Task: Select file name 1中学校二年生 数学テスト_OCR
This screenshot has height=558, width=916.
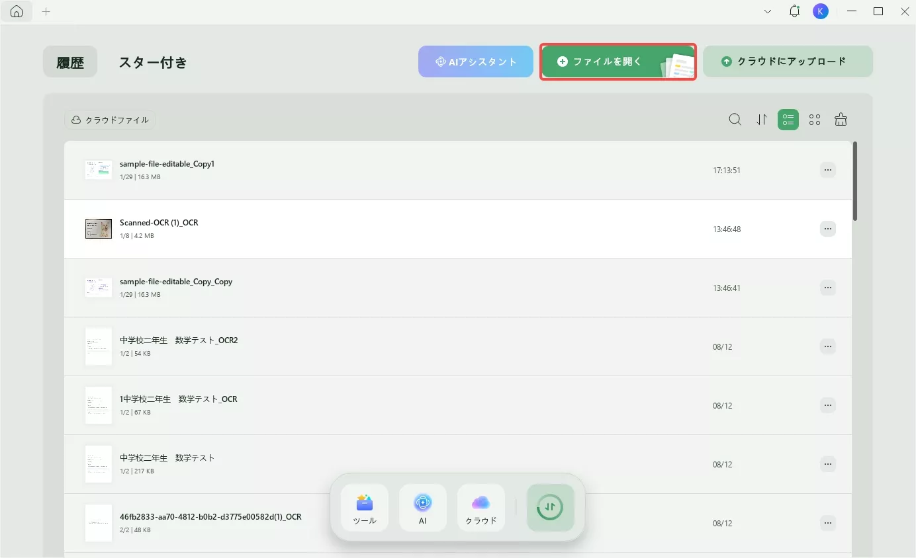Action: pyautogui.click(x=179, y=399)
